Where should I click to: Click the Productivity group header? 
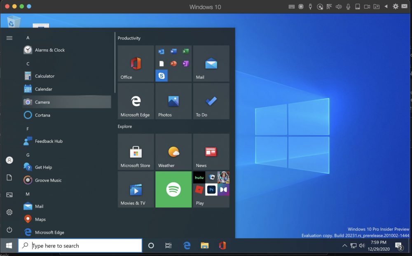[129, 38]
